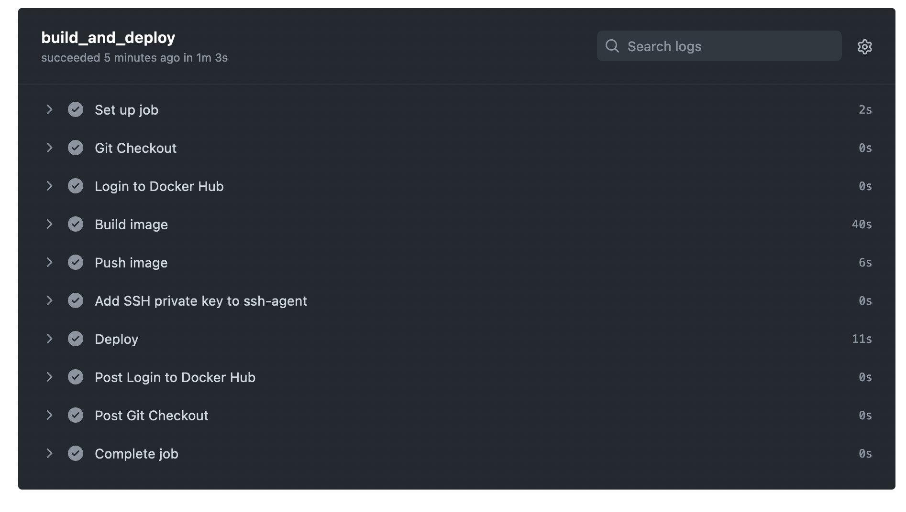Click the success checkmark beside Build image
Viewport: 906px width, 512px height.
coord(76,224)
